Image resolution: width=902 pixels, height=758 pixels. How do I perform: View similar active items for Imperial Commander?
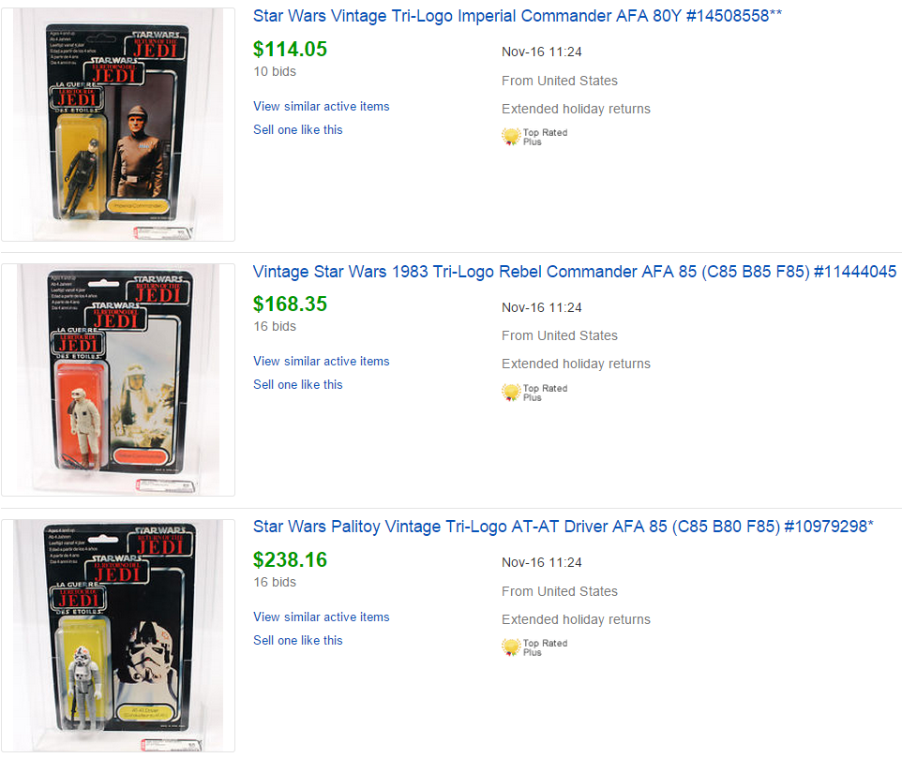tap(321, 106)
